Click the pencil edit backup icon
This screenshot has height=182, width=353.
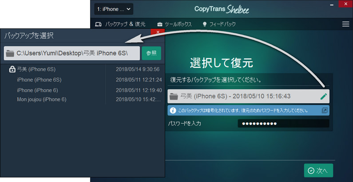point(324,97)
